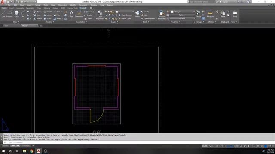This screenshot has width=275, height=154.
Task: Expand the Properties panel
Action: [x=175, y=22]
